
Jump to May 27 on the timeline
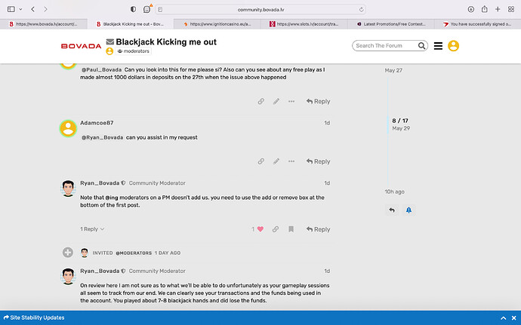click(393, 70)
